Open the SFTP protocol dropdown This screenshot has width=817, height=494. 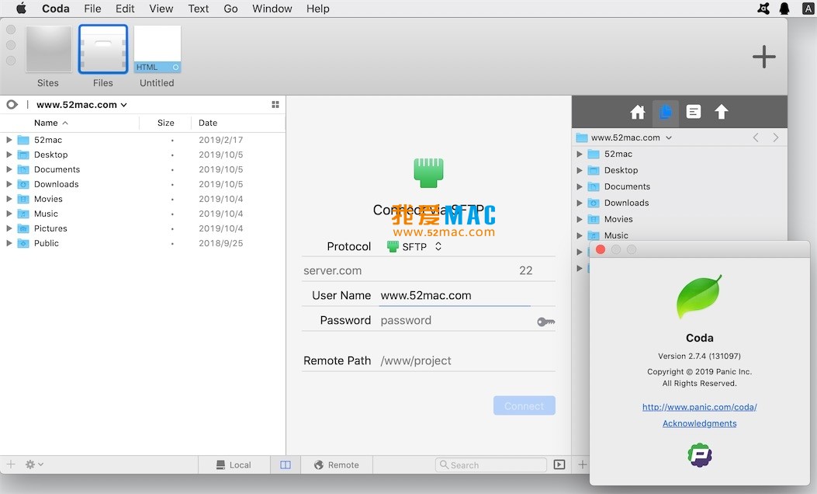pyautogui.click(x=415, y=246)
